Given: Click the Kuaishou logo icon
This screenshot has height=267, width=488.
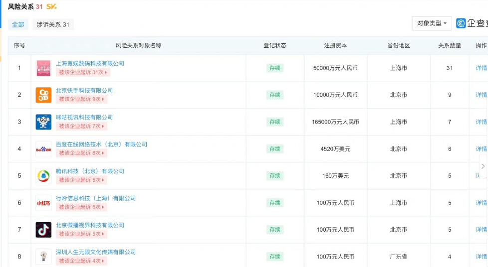Looking at the screenshot, I should click(43, 95).
